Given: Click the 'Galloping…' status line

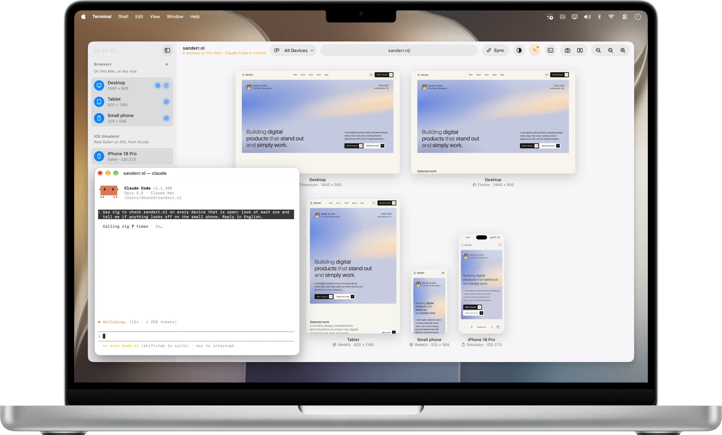Looking at the screenshot, I should [x=137, y=322].
